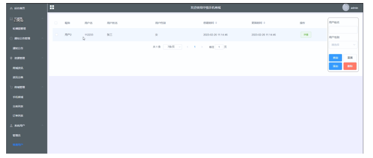373x158 pixels.
Task: Open the 用户性别 请选择 dropdown
Action: 343,45
